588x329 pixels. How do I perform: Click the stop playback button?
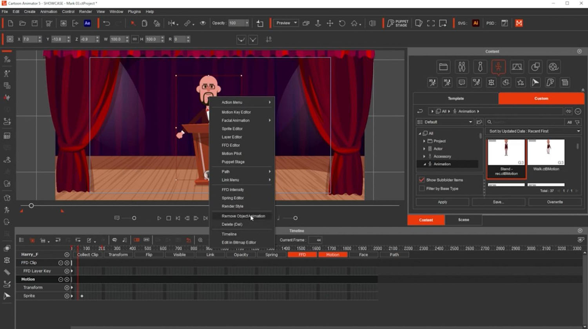(x=169, y=218)
